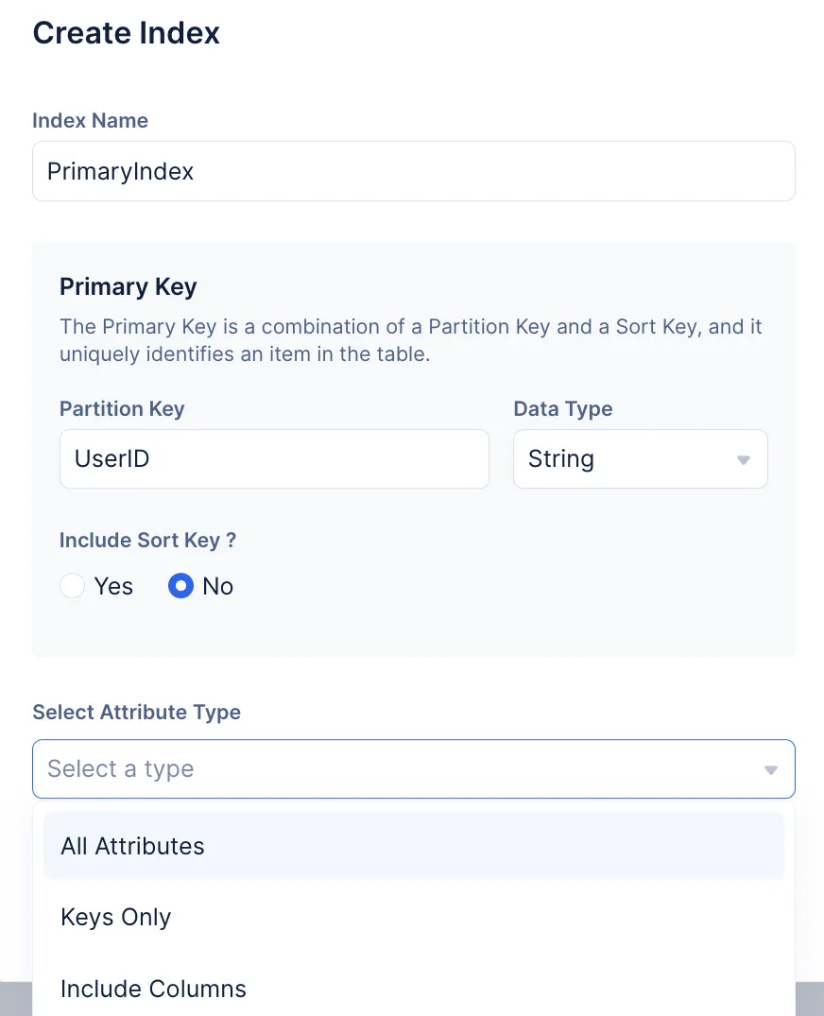Click the Index Name input field

(x=413, y=171)
